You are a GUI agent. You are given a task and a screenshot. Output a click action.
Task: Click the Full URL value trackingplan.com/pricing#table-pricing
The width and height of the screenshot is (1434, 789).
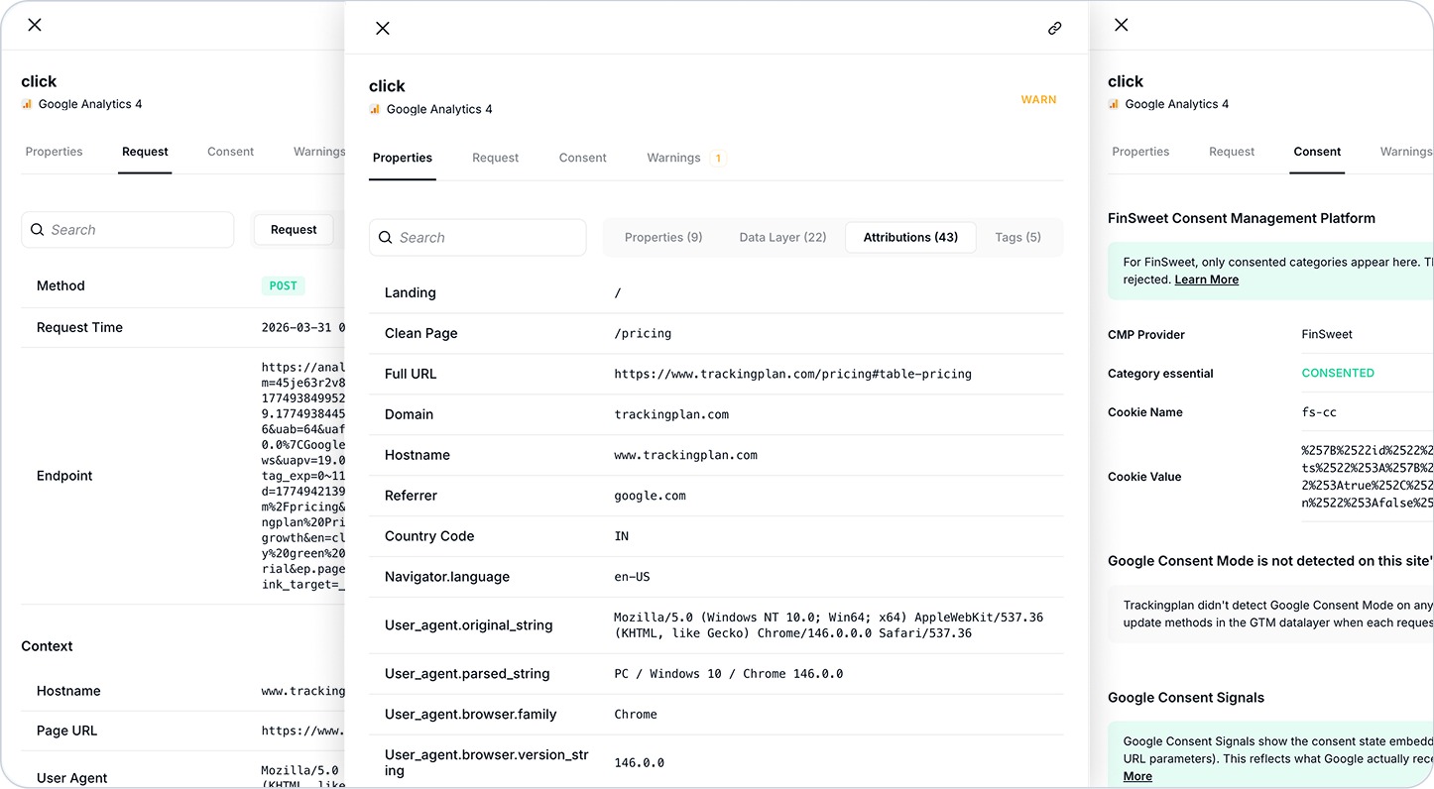point(792,374)
